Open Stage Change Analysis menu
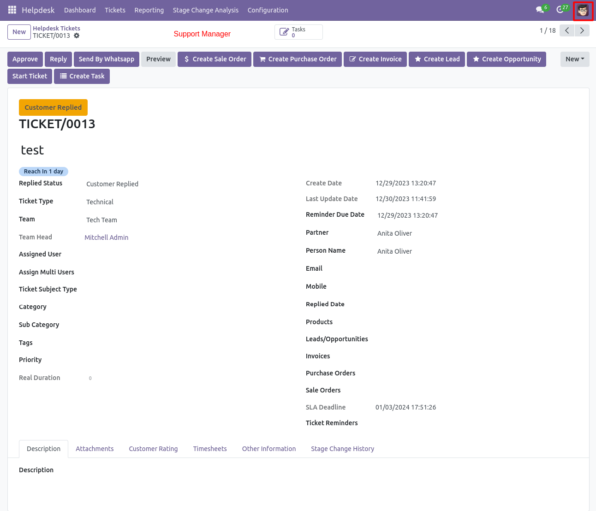596x511 pixels. click(x=206, y=10)
